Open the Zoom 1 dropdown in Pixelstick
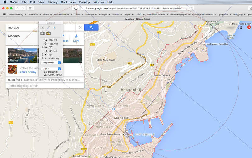The image size is (252, 158). click(51, 69)
